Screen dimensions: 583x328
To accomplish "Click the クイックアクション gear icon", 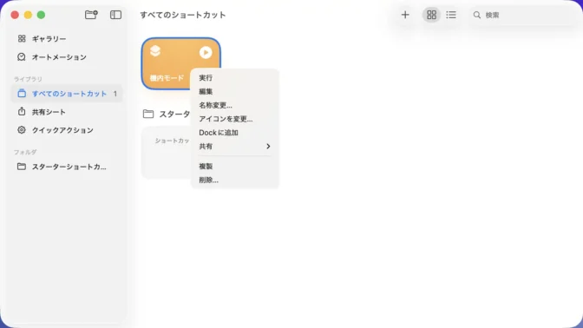I will (22, 130).
